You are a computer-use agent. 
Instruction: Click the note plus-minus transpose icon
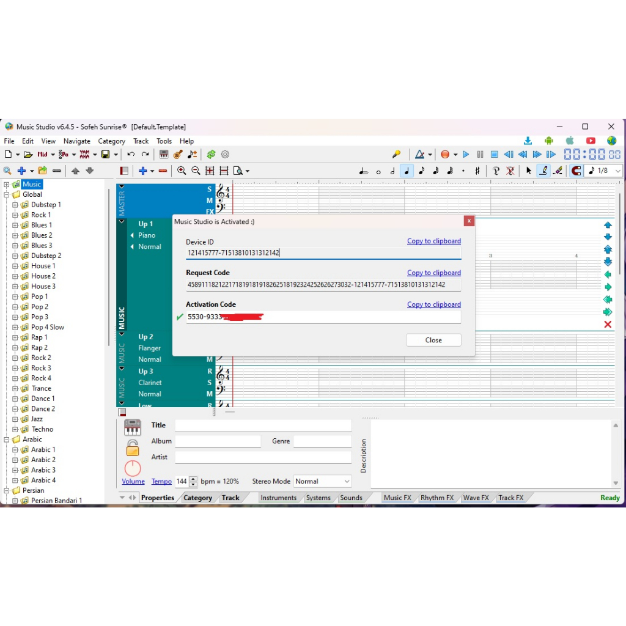193,155
